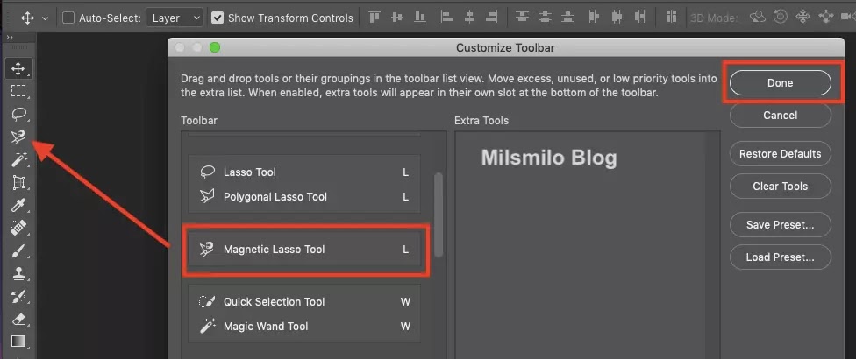Click Align Vertical Centers in options bar
The height and width of the screenshot is (359, 856).
pyautogui.click(x=397, y=18)
